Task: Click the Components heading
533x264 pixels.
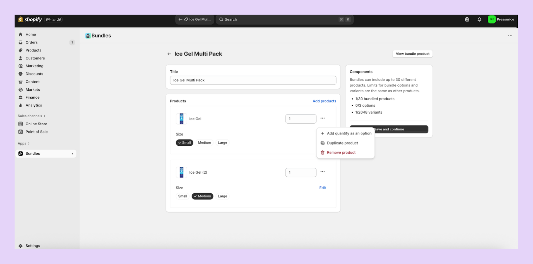Action: [361, 72]
